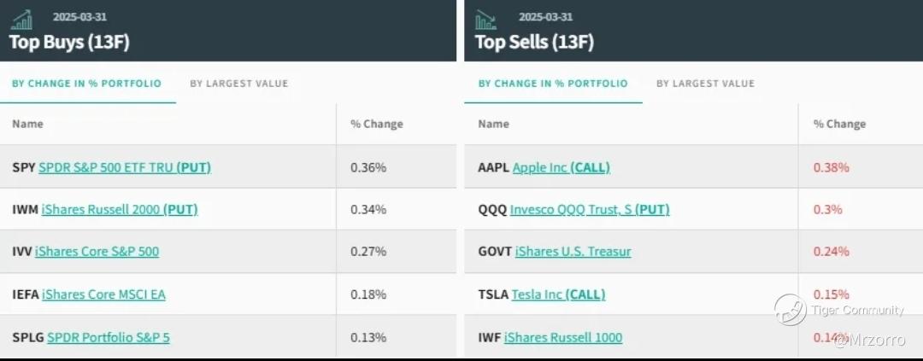
Task: Switch to Top Sells 'By Largest Value' tab
Action: [x=705, y=84]
